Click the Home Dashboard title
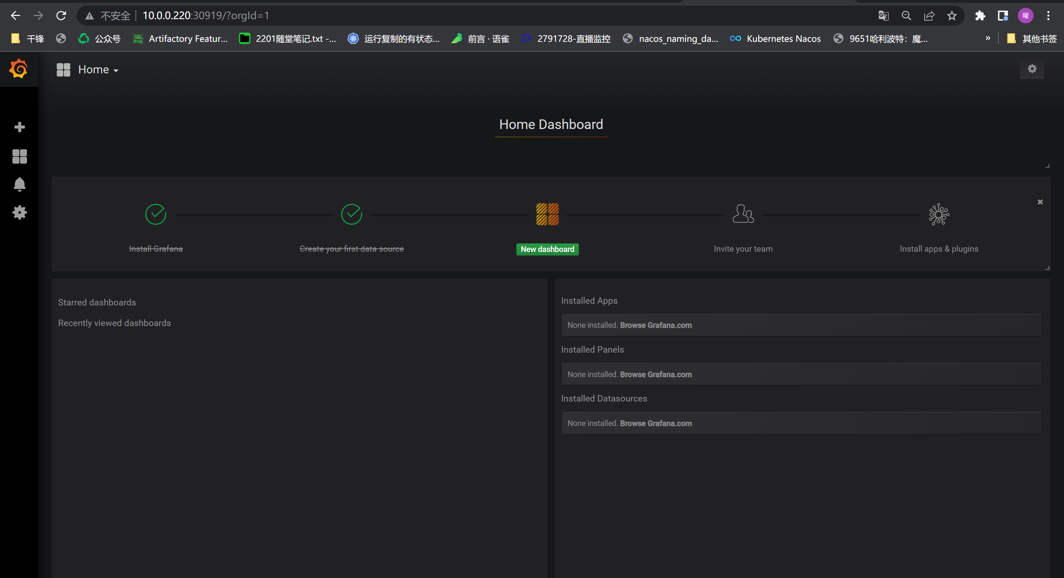 [551, 125]
